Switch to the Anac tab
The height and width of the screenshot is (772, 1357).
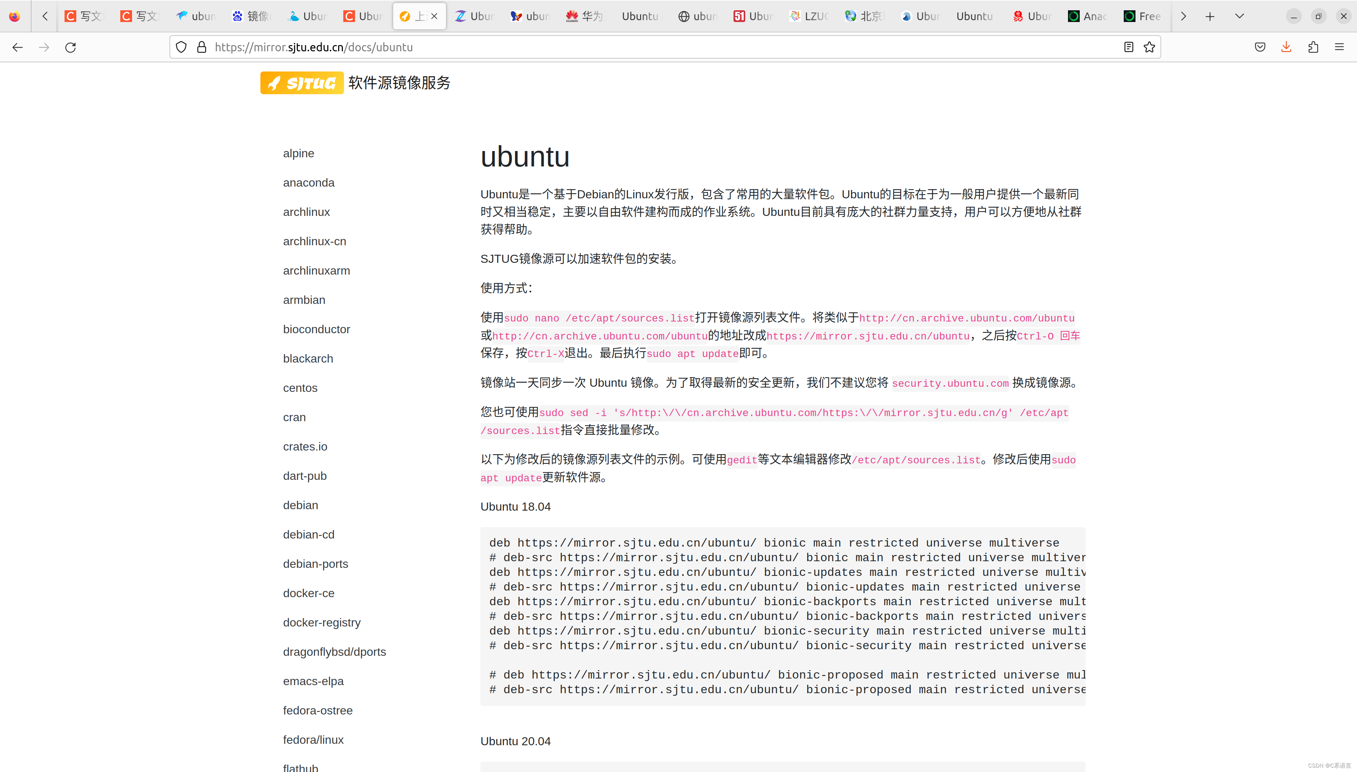1087,16
